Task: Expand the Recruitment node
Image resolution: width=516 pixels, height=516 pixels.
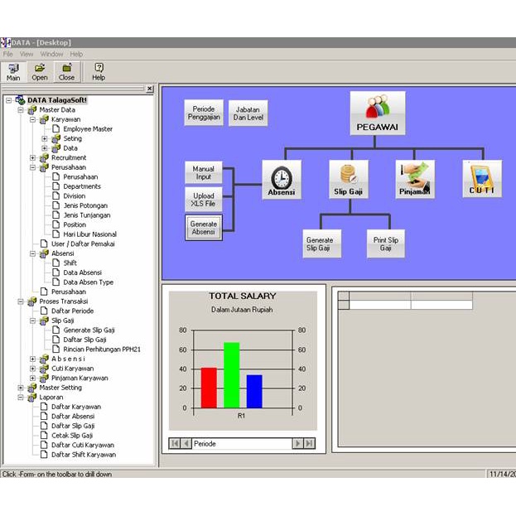Action: [x=32, y=158]
